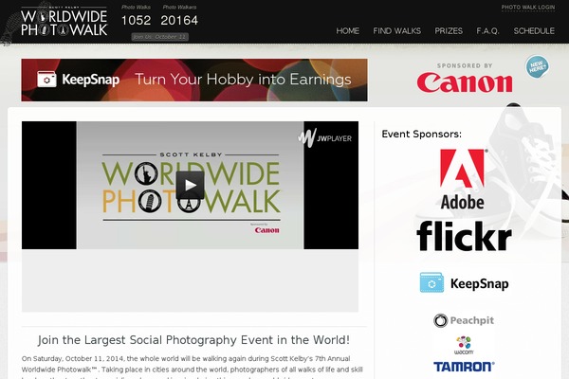Click the 'Photo Walkers' counter label
The height and width of the screenshot is (379, 569).
pos(179,8)
